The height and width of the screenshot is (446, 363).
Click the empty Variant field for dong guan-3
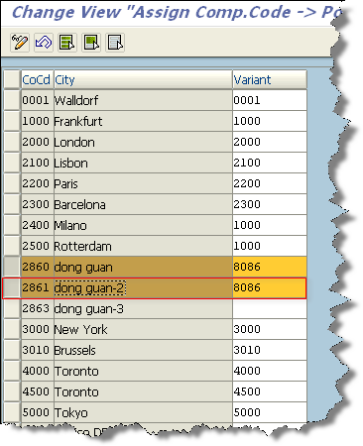[270, 308]
